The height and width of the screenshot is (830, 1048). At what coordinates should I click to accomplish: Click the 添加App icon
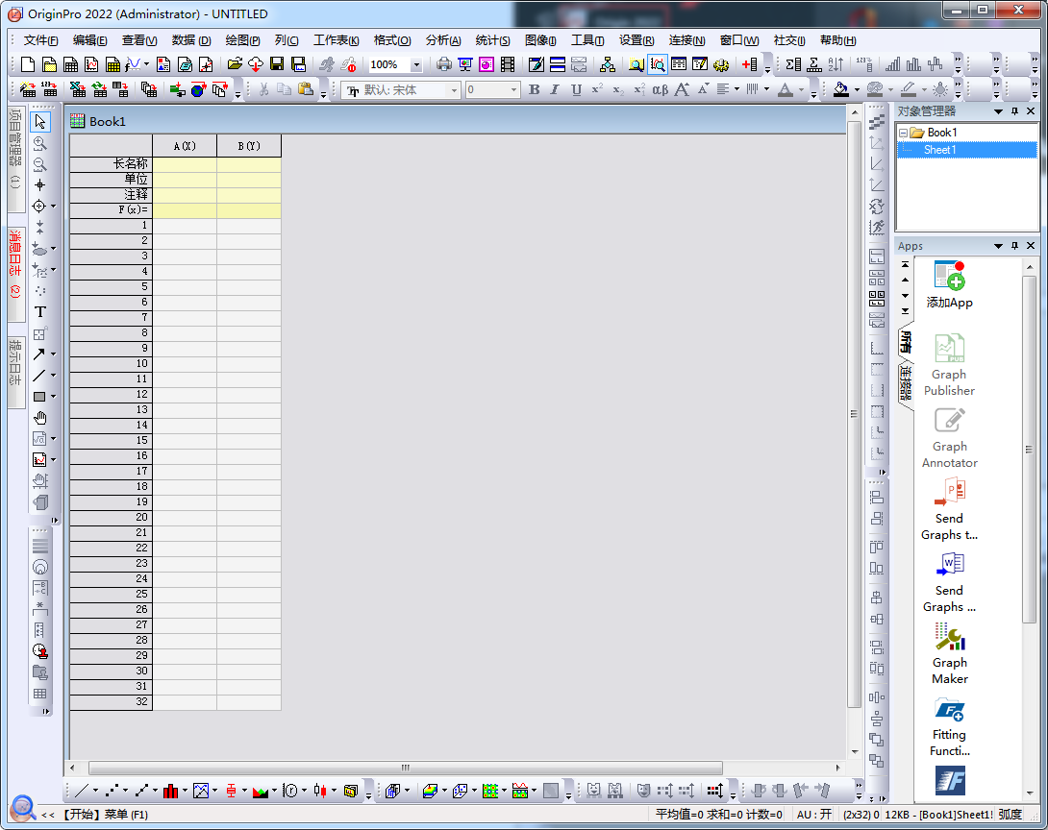(949, 285)
